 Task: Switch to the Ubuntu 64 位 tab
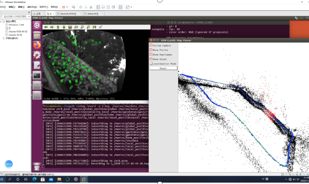point(93,14)
